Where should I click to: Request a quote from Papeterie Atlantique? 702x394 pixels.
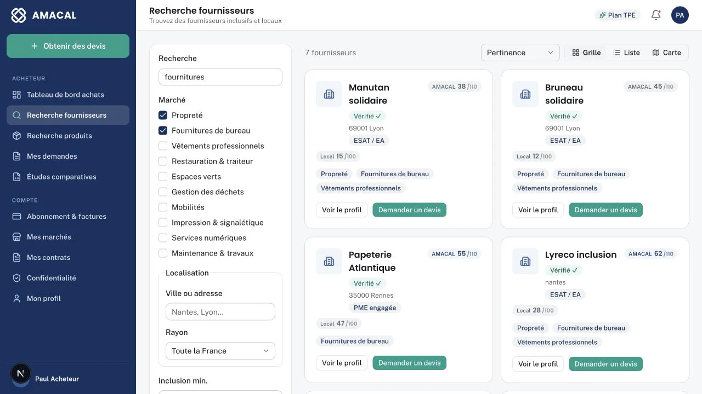coord(409,363)
